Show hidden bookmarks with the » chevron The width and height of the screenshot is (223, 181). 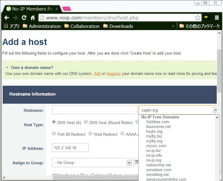(173, 26)
